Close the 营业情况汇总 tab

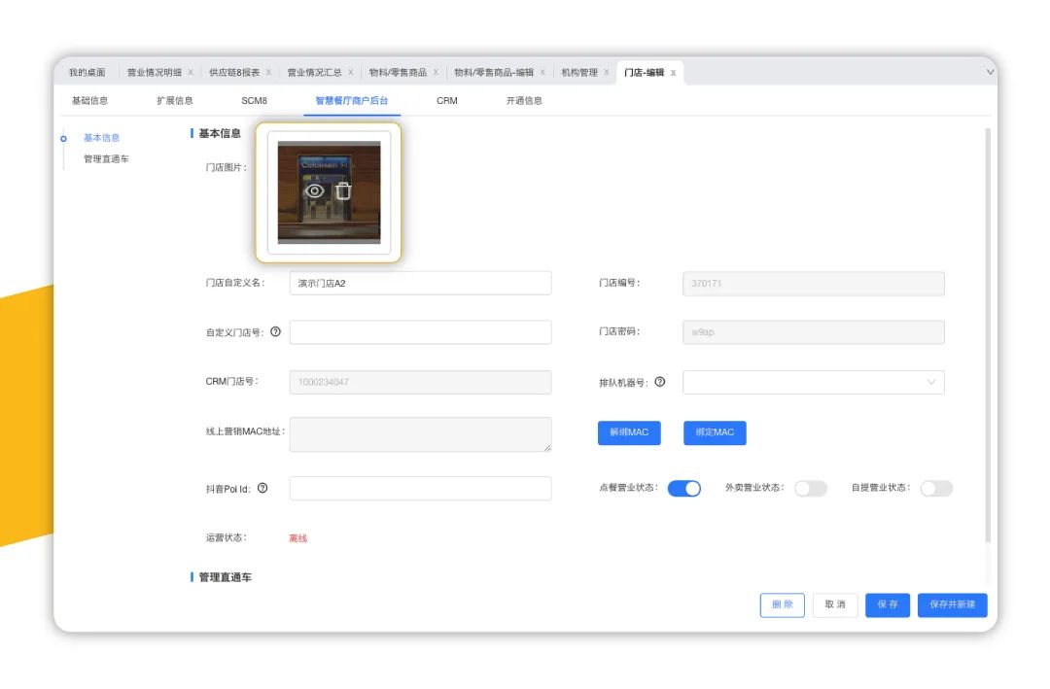pos(350,72)
